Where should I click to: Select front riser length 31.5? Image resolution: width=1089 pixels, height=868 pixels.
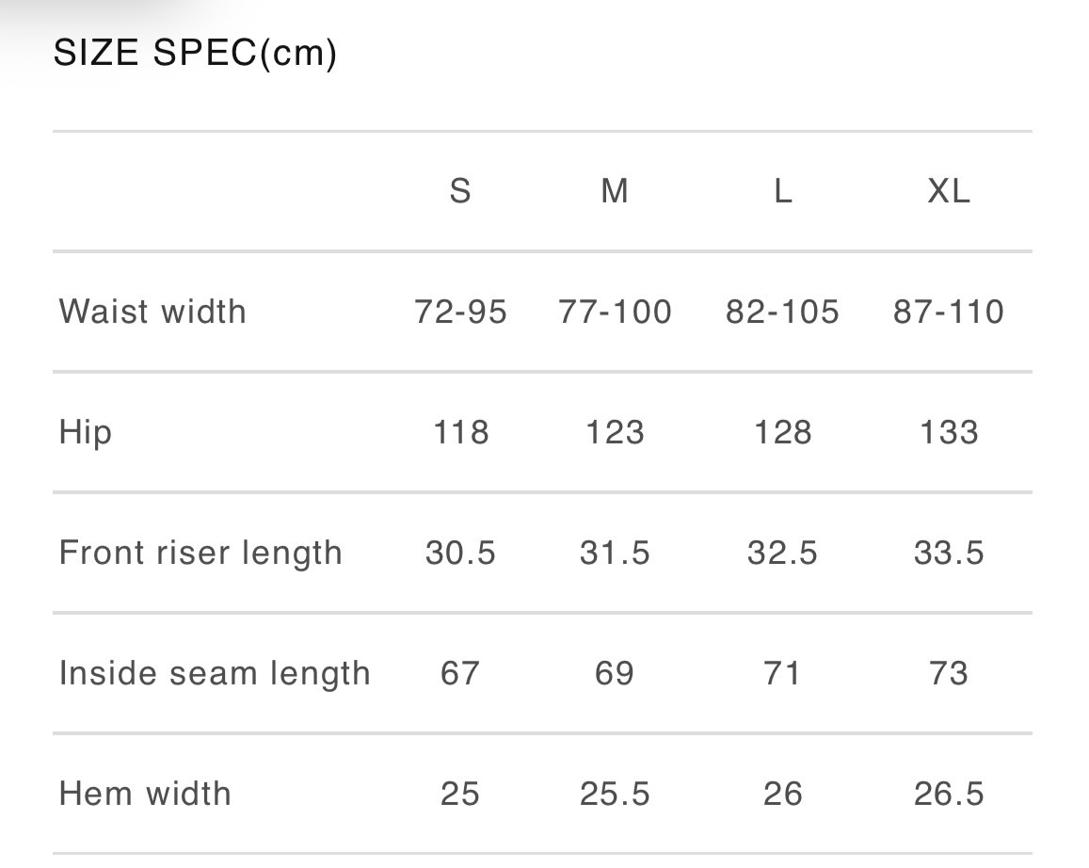click(x=615, y=553)
